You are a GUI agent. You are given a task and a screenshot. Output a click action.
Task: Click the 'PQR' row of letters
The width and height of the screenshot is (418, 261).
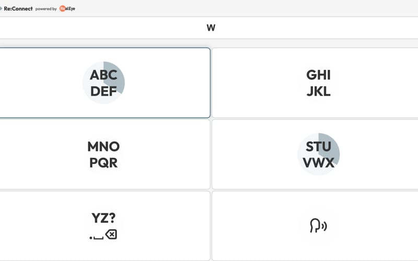[103, 163]
